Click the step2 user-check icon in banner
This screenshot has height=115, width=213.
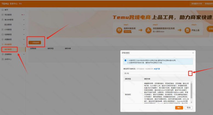148,30
